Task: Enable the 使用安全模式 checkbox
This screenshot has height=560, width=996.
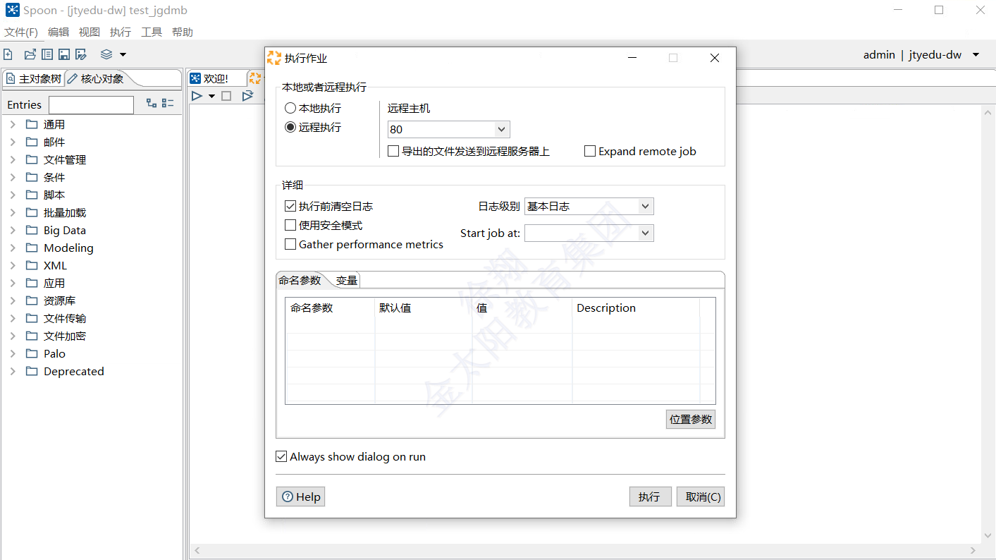Action: click(290, 225)
